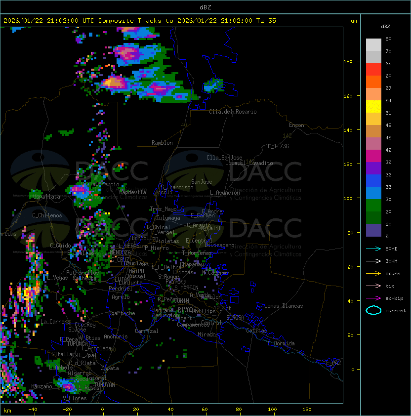
Task: Click the yellow eburn arrow legend icon
Action: coord(373,274)
